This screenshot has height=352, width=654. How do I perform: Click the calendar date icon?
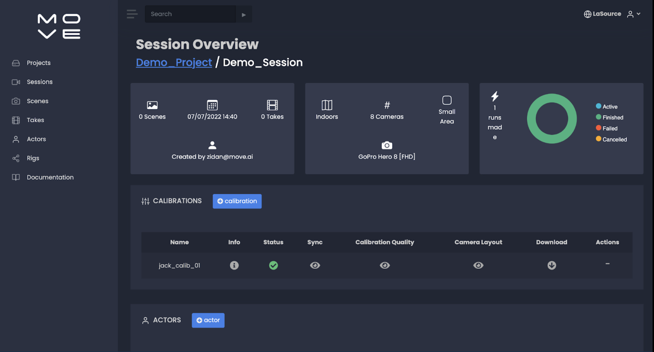click(212, 105)
